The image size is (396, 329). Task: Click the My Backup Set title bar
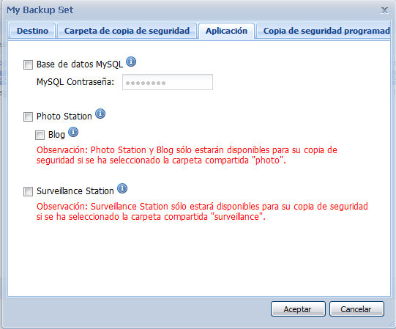[192, 10]
